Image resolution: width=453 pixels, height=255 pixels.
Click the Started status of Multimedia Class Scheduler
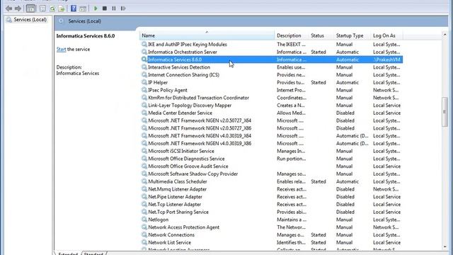point(319,181)
